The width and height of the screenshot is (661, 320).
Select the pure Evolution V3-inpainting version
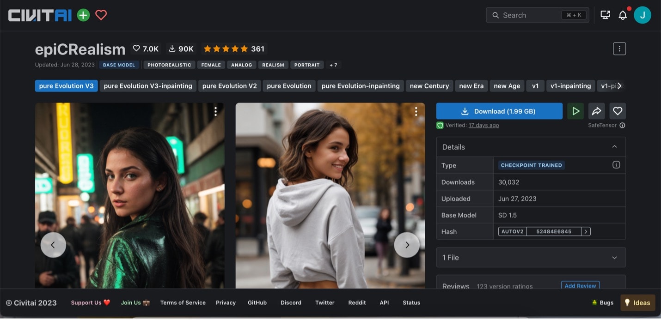(148, 86)
